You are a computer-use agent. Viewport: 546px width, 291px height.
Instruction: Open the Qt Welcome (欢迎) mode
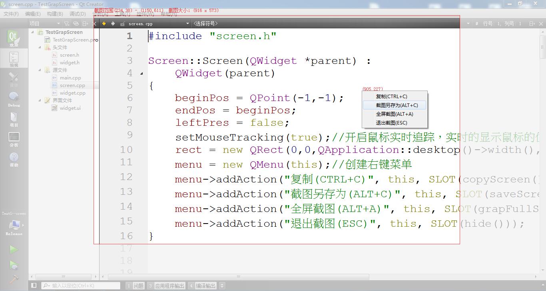(x=14, y=39)
